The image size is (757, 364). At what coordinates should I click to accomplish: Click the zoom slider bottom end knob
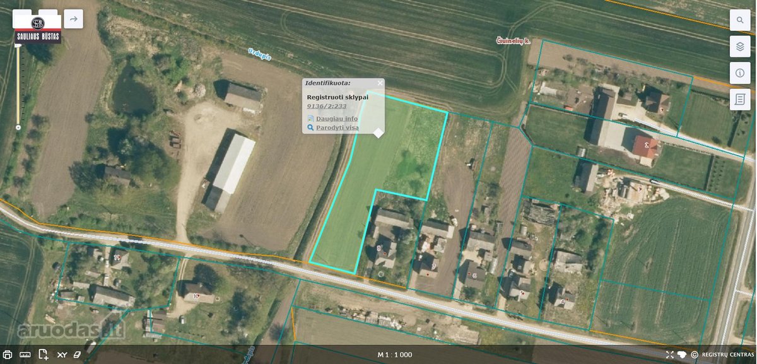[x=18, y=127]
